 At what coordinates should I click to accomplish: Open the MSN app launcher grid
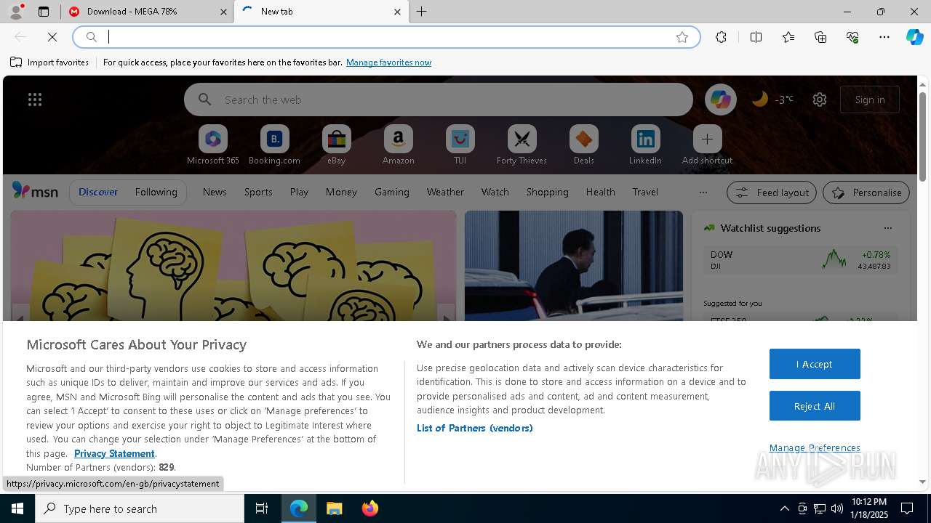(x=35, y=100)
